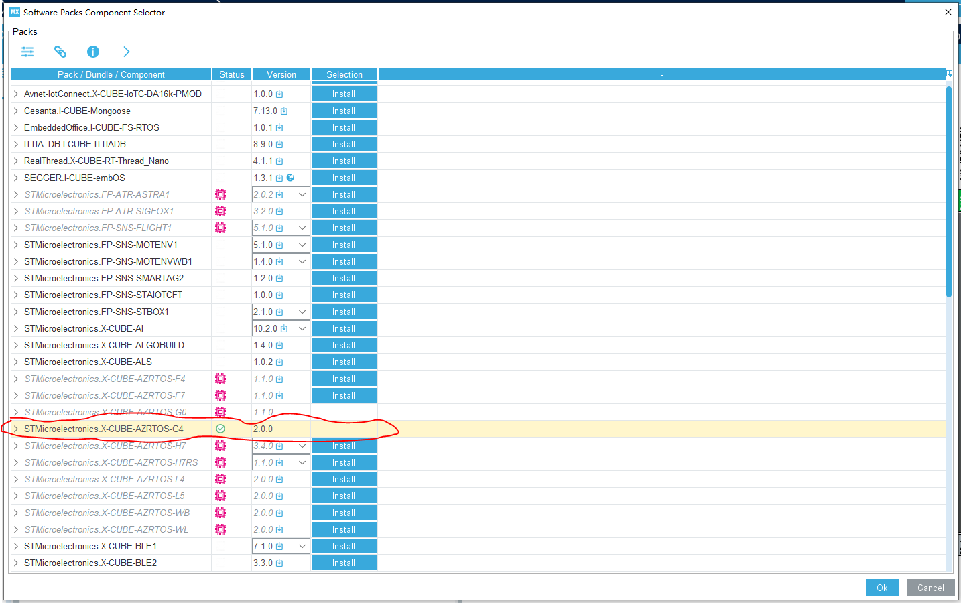The image size is (961, 603).
Task: Install the X-CUBE-BLE2 pack
Action: tap(344, 563)
